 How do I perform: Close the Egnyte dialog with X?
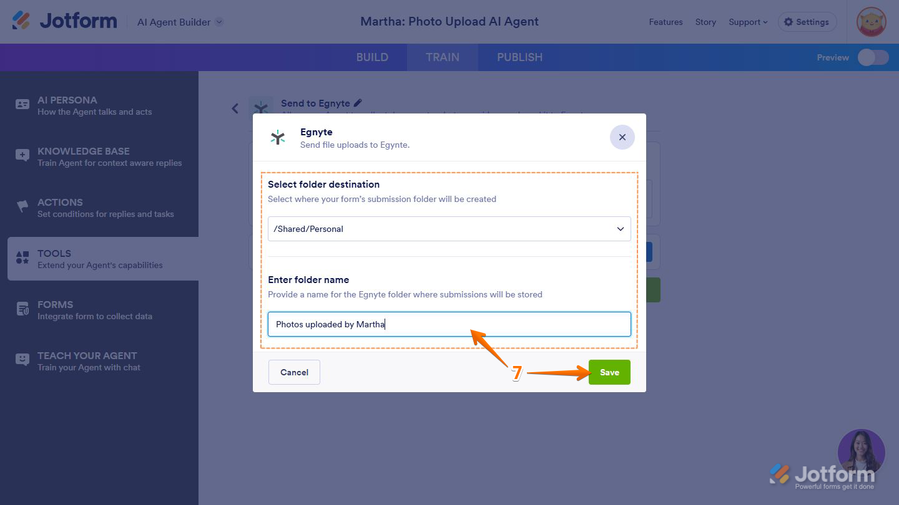click(622, 137)
